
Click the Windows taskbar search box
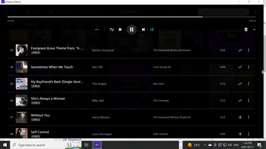tap(46, 145)
